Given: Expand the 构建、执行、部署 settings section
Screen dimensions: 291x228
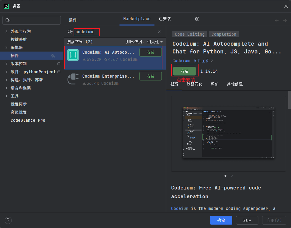Looking at the screenshot, I should pyautogui.click(x=7, y=80).
